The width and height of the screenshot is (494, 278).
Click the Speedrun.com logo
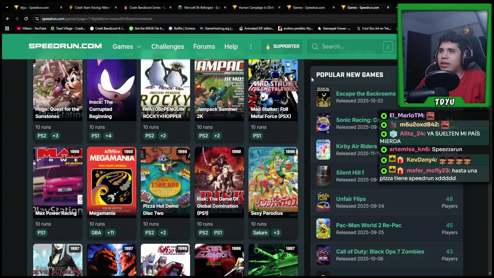pyautogui.click(x=65, y=46)
